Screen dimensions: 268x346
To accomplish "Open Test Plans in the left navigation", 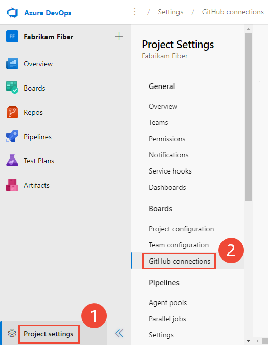I will point(39,161).
